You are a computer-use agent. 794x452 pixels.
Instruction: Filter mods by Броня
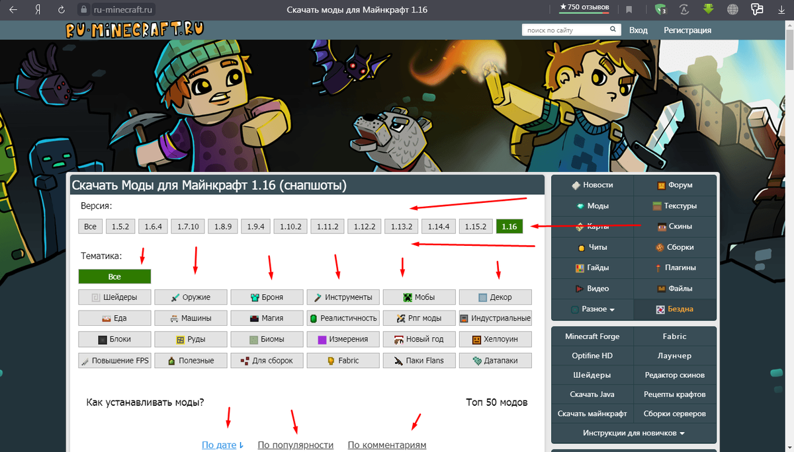point(267,297)
